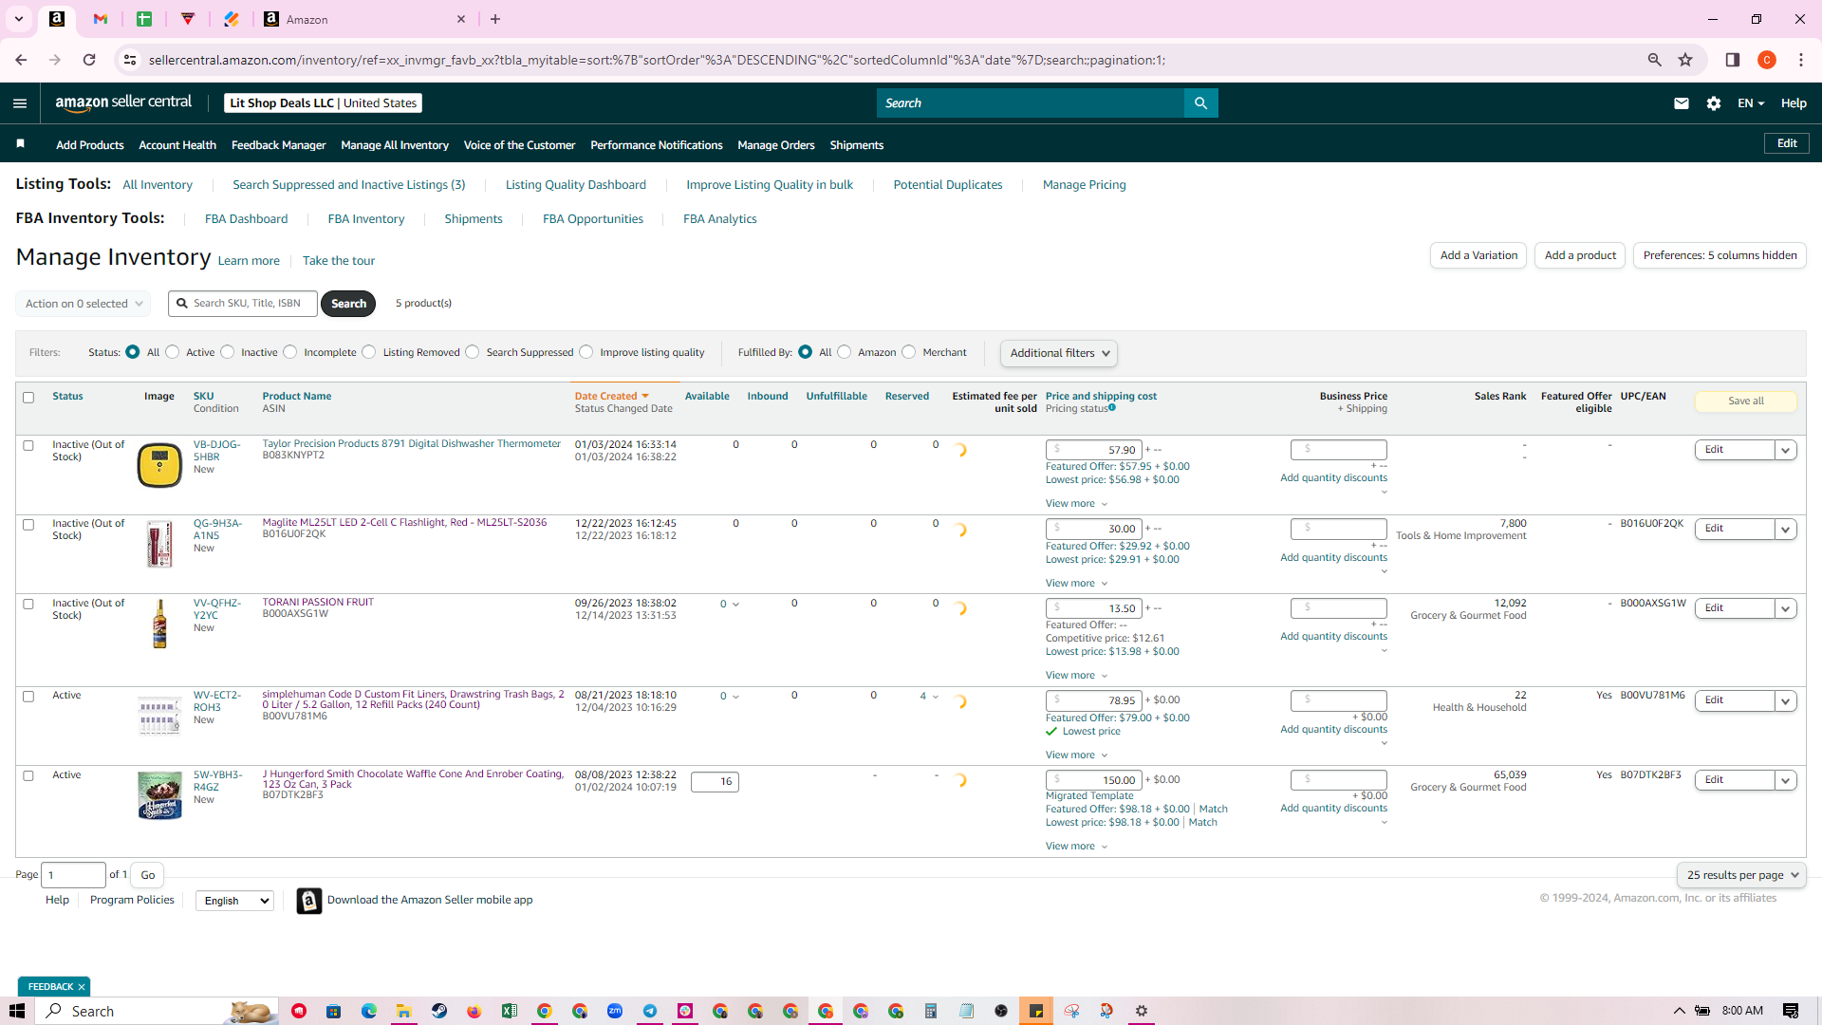
Task: Switch to the Gmail pinned tab
Action: [101, 19]
